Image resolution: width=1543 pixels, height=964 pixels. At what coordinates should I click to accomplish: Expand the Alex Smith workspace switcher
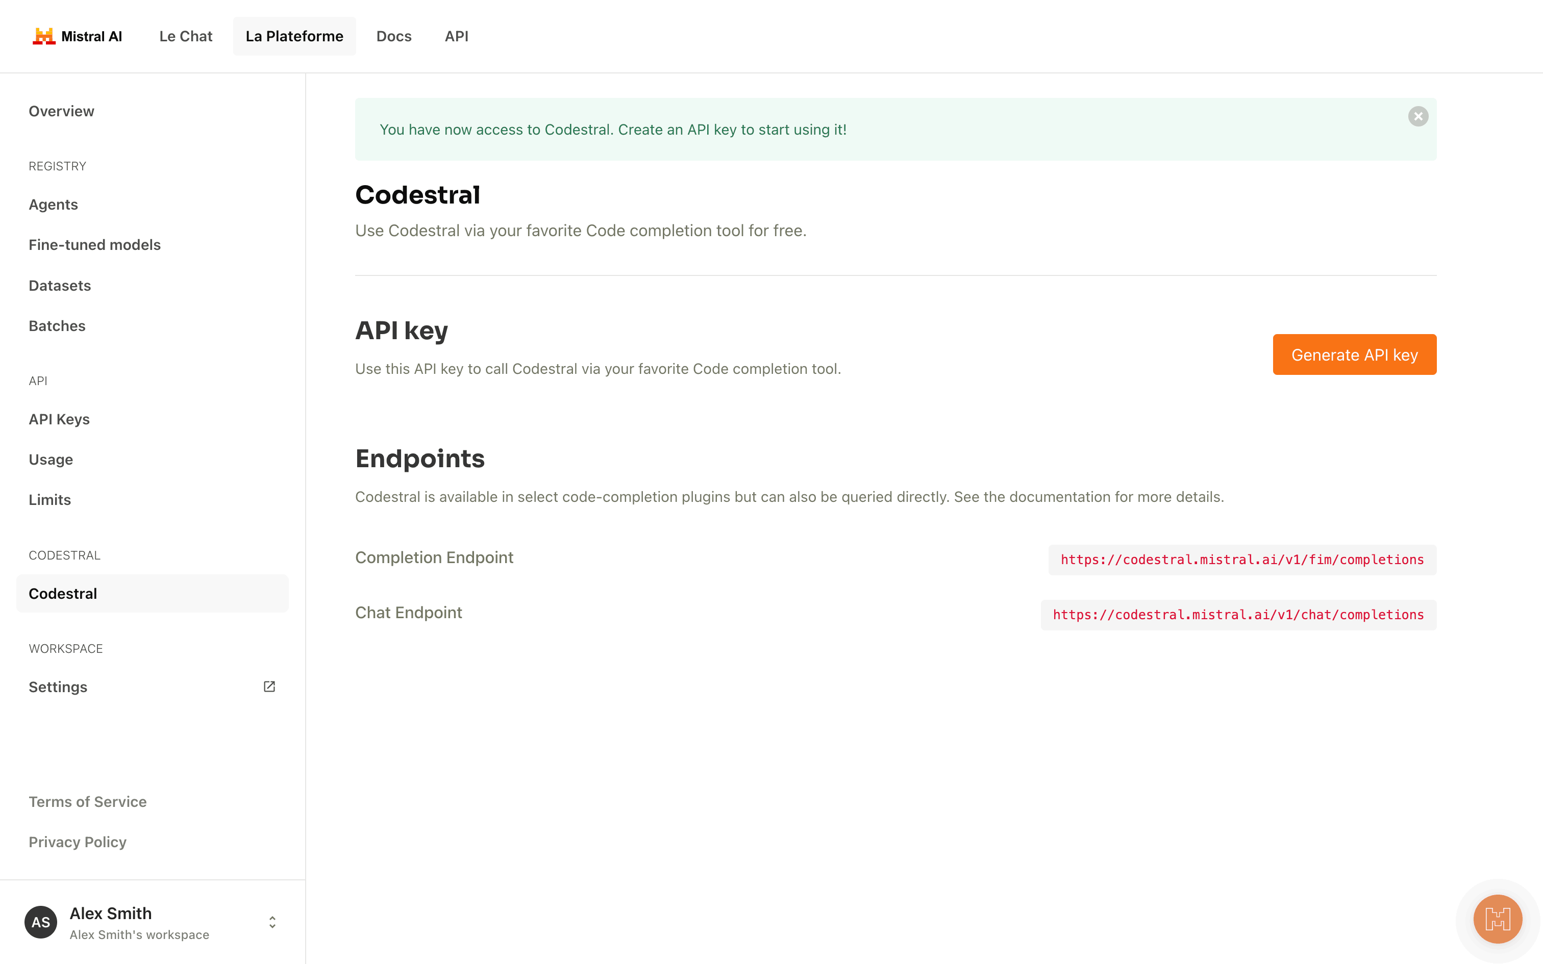point(272,923)
